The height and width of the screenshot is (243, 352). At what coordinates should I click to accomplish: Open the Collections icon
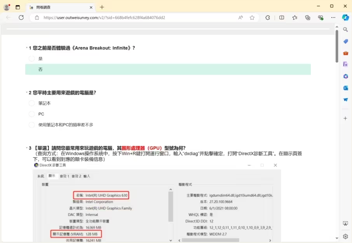pyautogui.click(x=308, y=17)
